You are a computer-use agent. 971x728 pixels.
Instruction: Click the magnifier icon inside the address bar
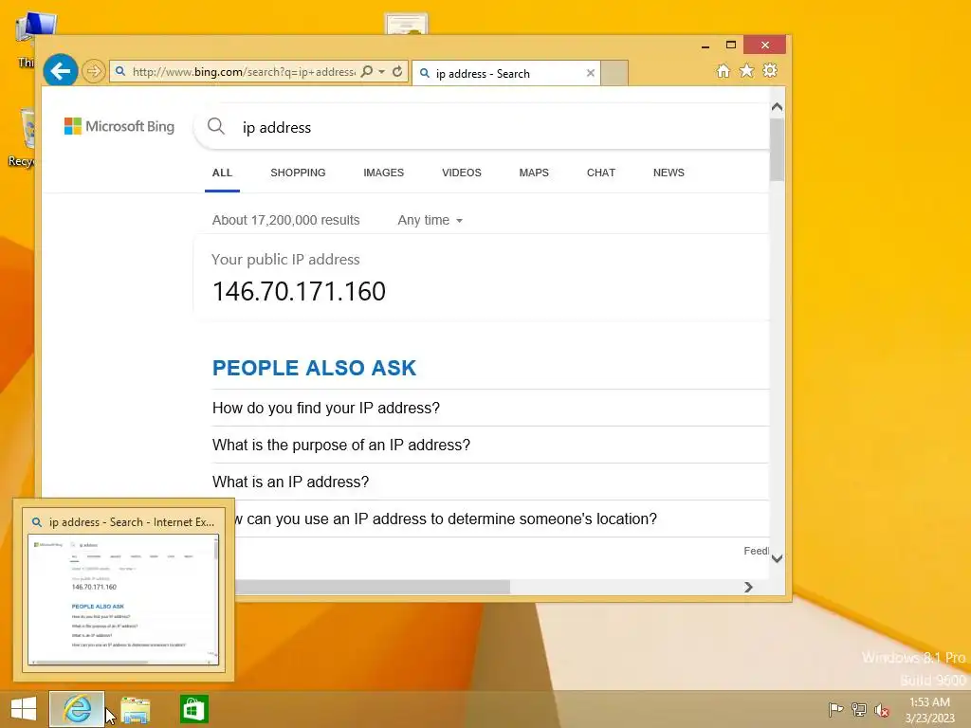pos(367,71)
